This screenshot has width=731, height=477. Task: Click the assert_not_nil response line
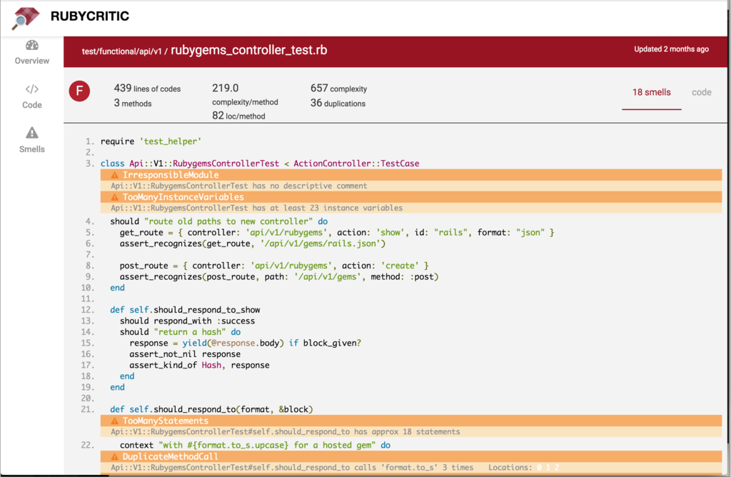[185, 354]
